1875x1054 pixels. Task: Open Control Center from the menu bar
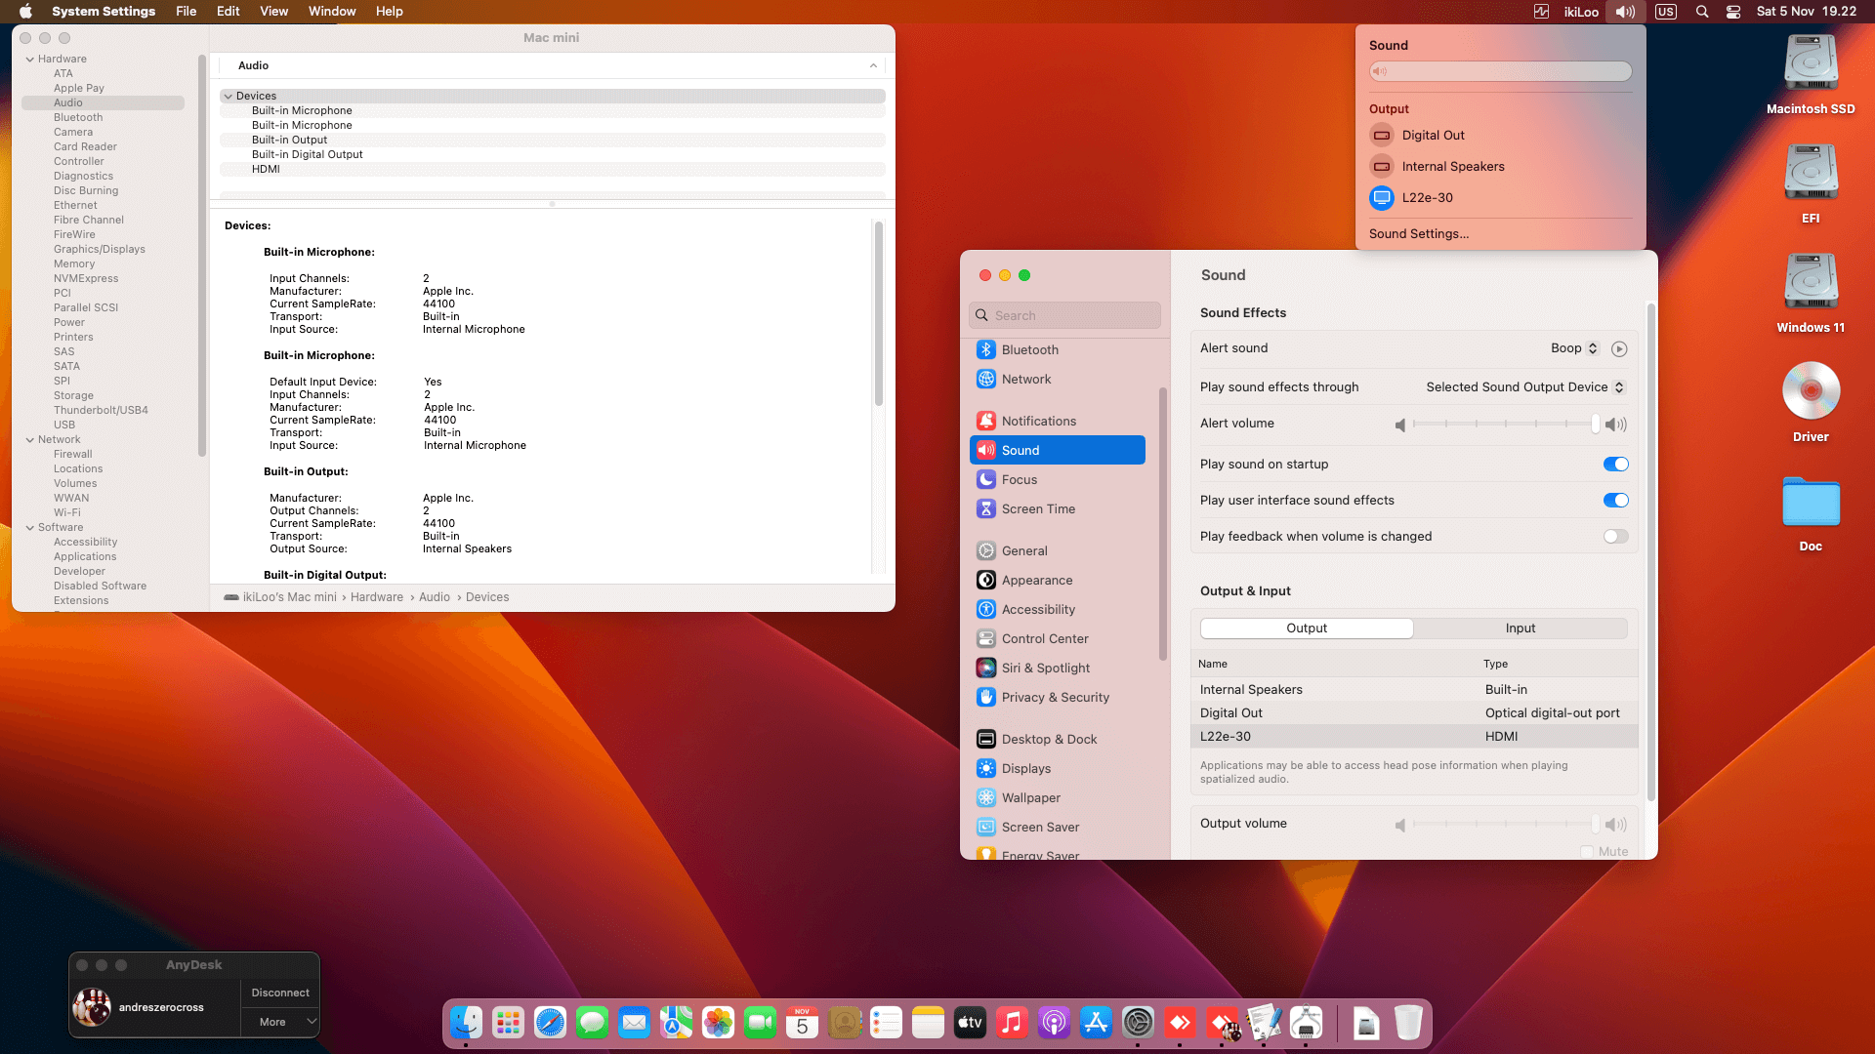1733,12
